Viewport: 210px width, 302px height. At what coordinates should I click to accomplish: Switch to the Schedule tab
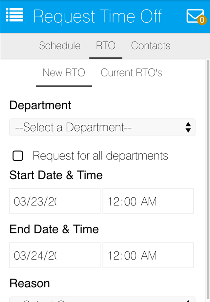(x=60, y=46)
